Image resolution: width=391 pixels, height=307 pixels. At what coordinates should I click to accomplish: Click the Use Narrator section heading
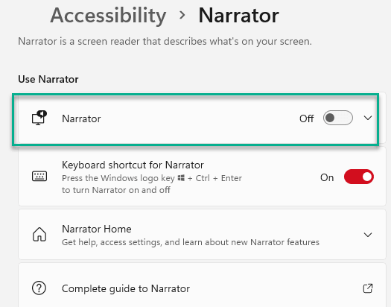[x=48, y=79]
